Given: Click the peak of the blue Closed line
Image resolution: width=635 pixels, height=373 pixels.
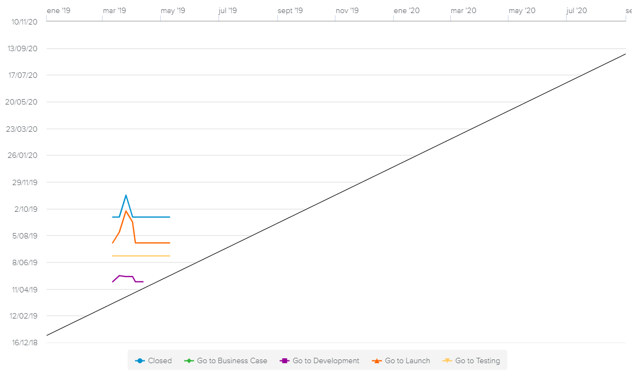Looking at the screenshot, I should (126, 195).
